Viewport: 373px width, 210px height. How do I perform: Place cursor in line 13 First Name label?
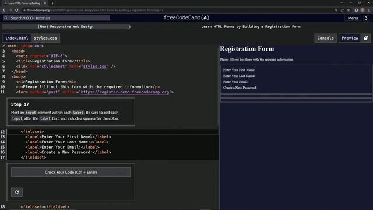coord(68,137)
